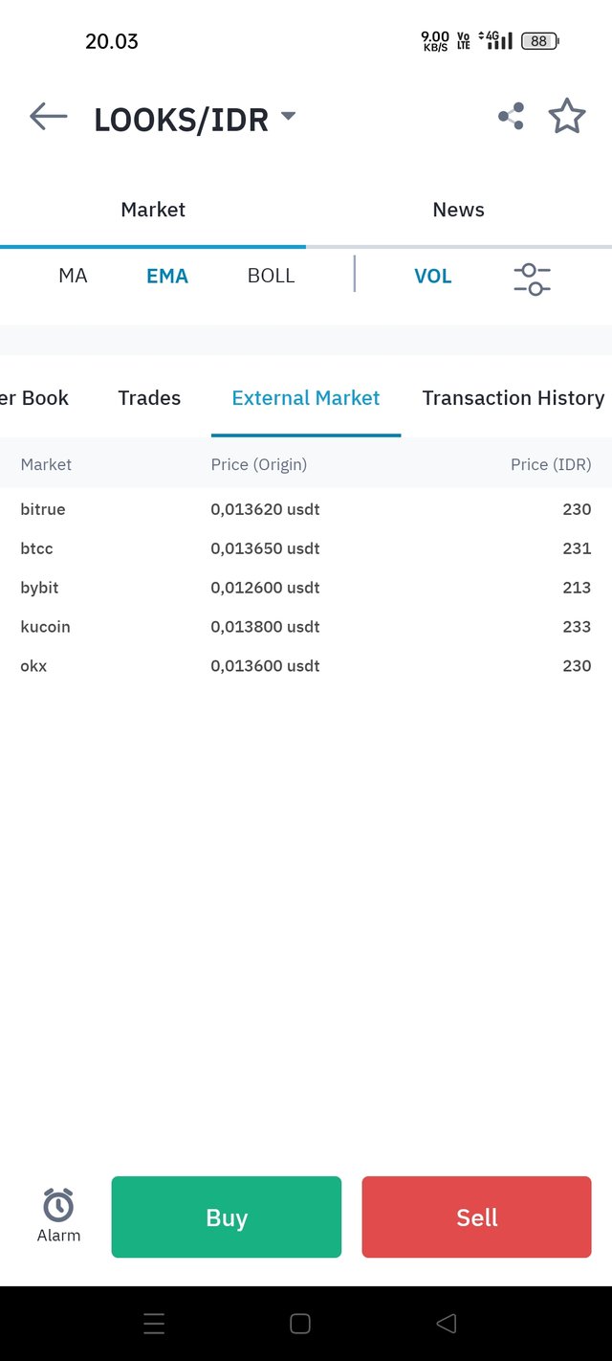Open Android recent apps menu icon
This screenshot has height=1361, width=612.
[154, 1324]
